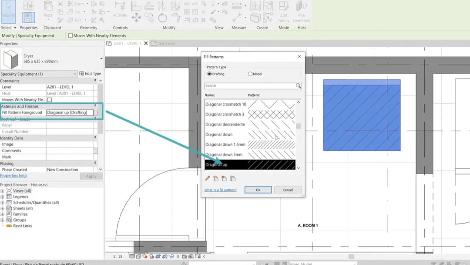Click the search magnifier in Fill Patterns

[298, 86]
